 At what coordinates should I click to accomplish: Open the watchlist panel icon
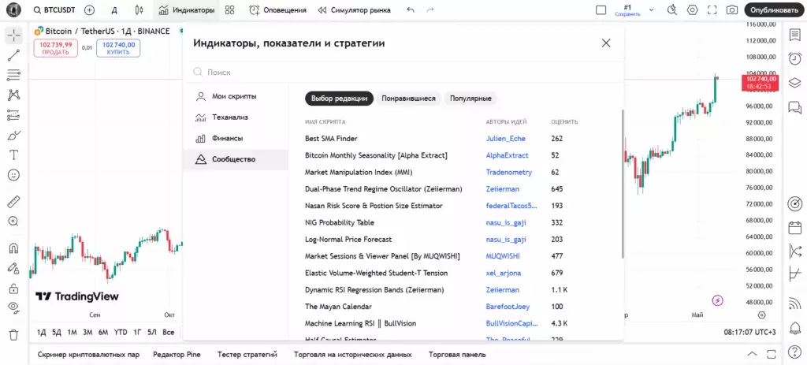(x=794, y=35)
